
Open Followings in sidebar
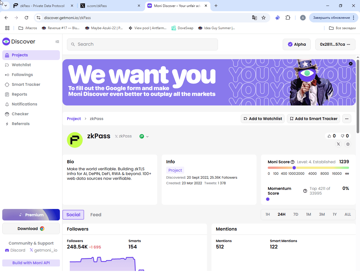(31, 75)
